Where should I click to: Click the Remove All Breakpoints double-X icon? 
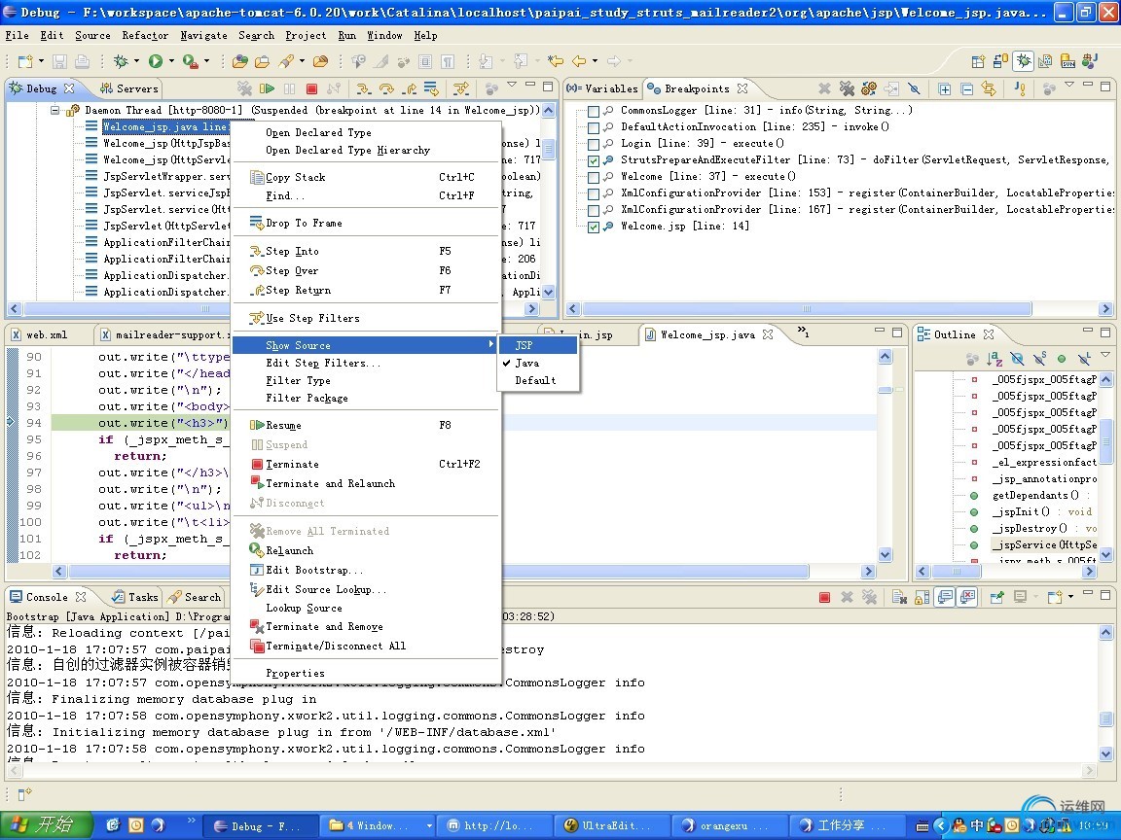click(848, 88)
